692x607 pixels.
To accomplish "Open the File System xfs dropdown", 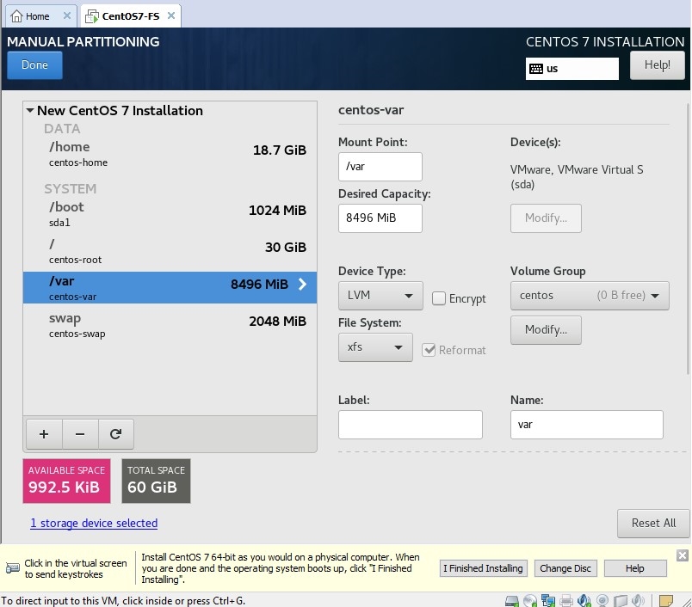I will (374, 347).
